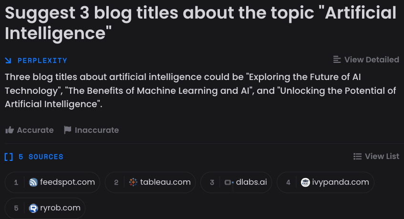Click the thumbs-up Accurate icon
Viewport: 404px width, 219px height.
(x=9, y=130)
